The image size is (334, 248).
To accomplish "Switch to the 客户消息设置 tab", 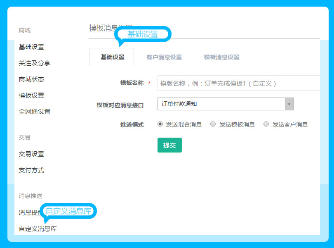I will [164, 57].
